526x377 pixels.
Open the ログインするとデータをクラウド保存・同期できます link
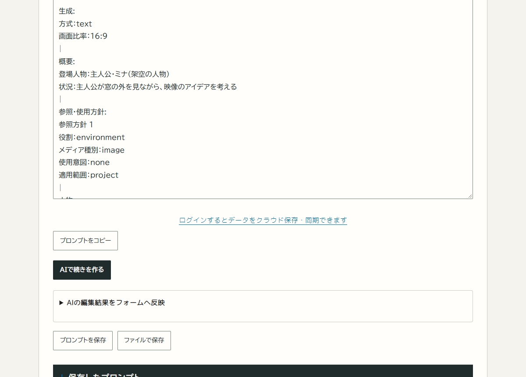pyautogui.click(x=263, y=220)
